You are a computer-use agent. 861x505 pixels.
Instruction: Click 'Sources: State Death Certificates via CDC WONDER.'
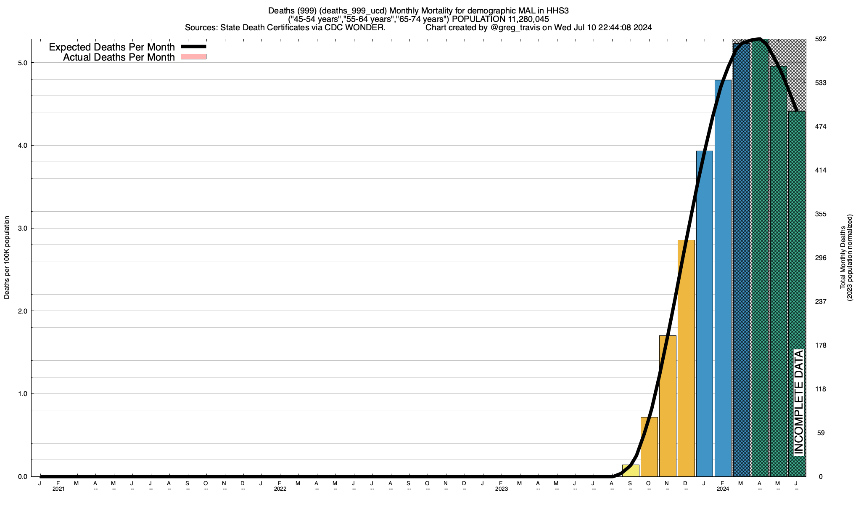285,28
